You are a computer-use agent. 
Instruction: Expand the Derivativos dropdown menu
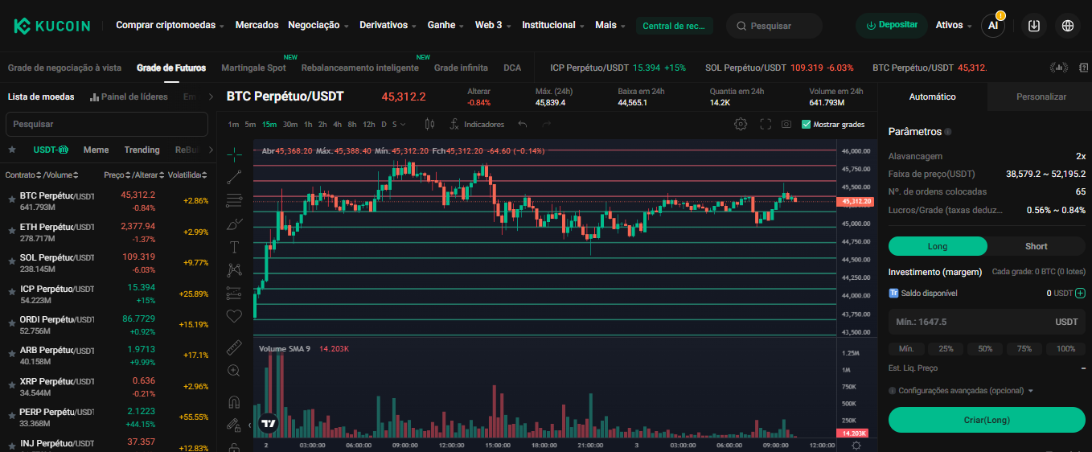click(388, 25)
